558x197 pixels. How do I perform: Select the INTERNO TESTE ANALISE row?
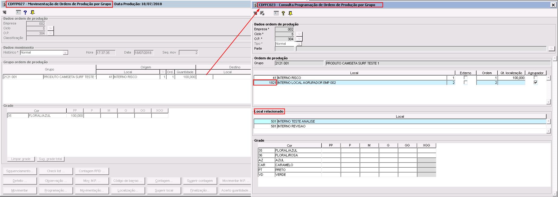coord(400,121)
